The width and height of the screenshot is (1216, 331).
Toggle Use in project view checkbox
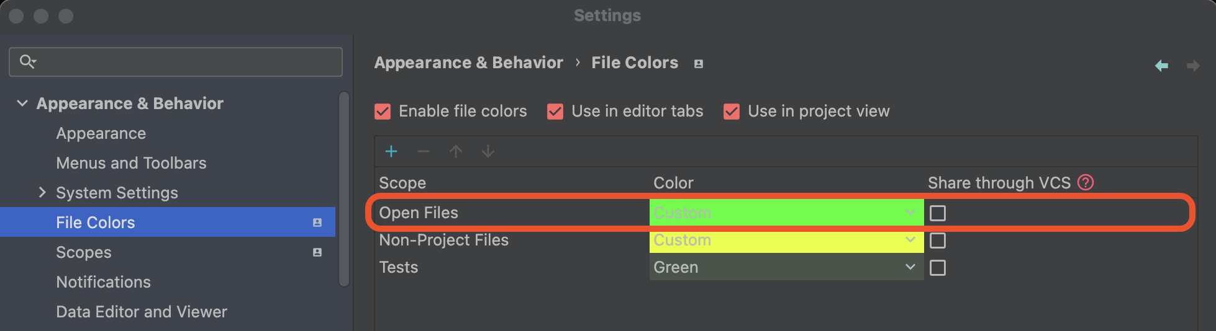pos(732,112)
